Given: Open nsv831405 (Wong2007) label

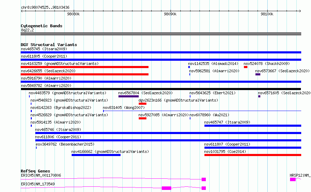Looking at the screenshot, I should pyautogui.click(x=124, y=108).
